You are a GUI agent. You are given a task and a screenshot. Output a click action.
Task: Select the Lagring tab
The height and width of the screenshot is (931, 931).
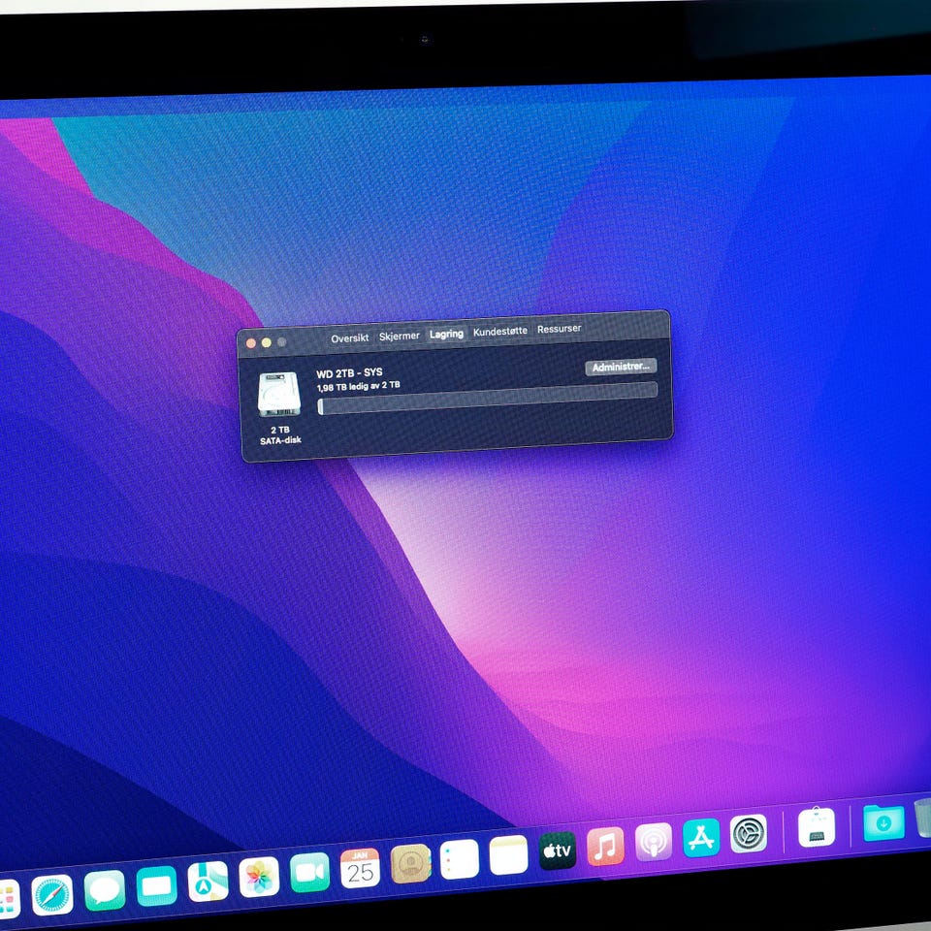tap(446, 334)
